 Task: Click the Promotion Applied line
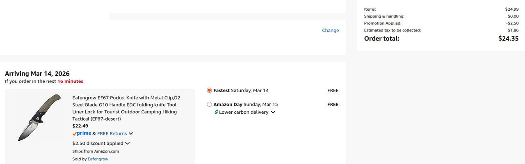(x=383, y=23)
